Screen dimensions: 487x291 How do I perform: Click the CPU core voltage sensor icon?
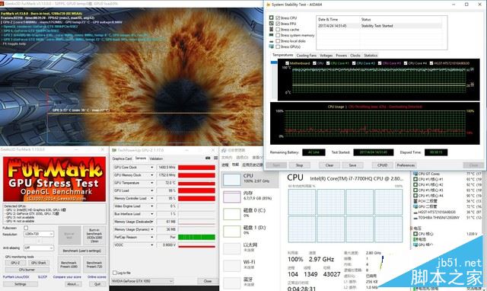tap(415, 234)
